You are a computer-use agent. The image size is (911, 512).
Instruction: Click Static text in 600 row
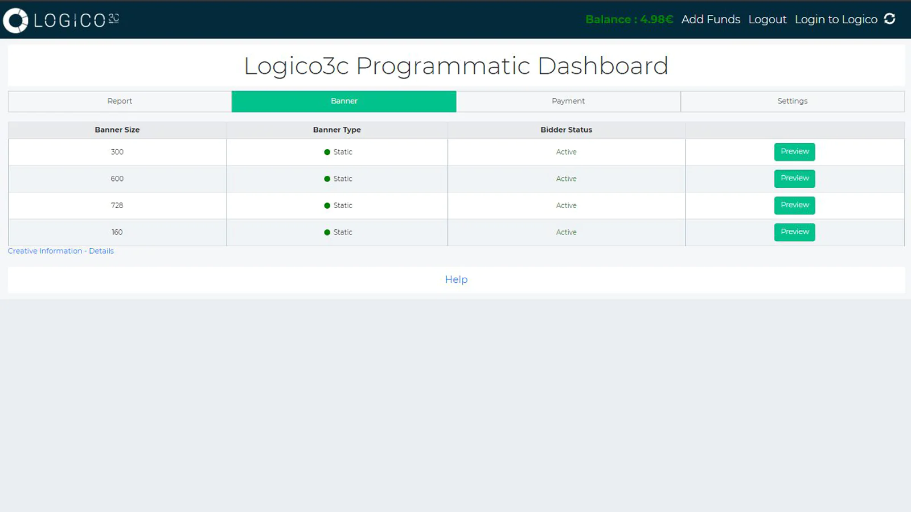(343, 179)
